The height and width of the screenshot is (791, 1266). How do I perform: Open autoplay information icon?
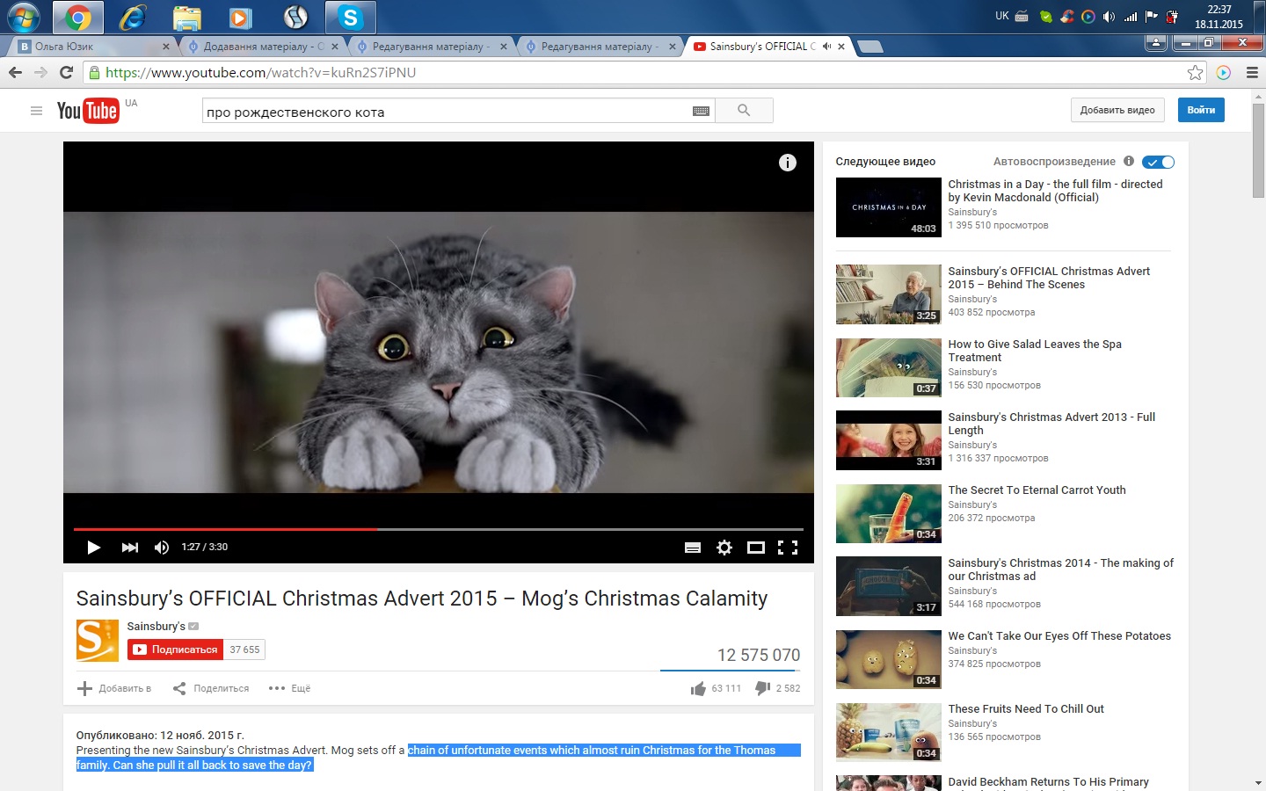[1129, 161]
